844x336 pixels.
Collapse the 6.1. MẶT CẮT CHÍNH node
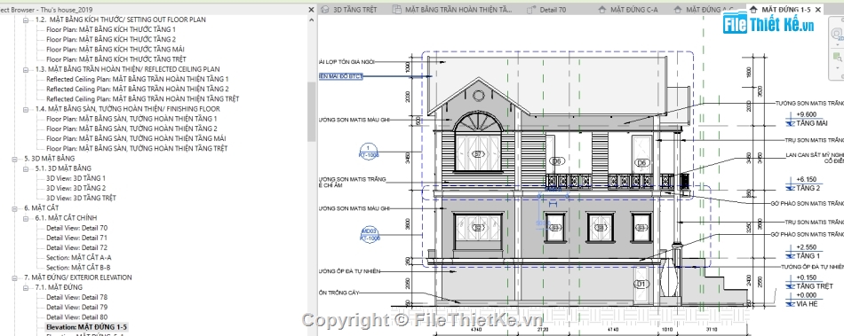[x=26, y=218]
